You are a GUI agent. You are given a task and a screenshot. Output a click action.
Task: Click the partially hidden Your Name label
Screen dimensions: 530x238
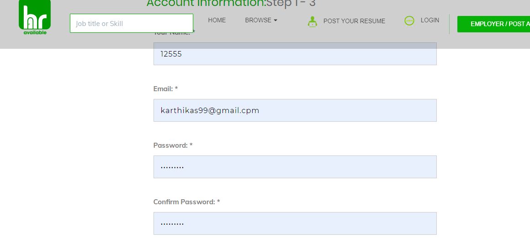[x=174, y=32]
